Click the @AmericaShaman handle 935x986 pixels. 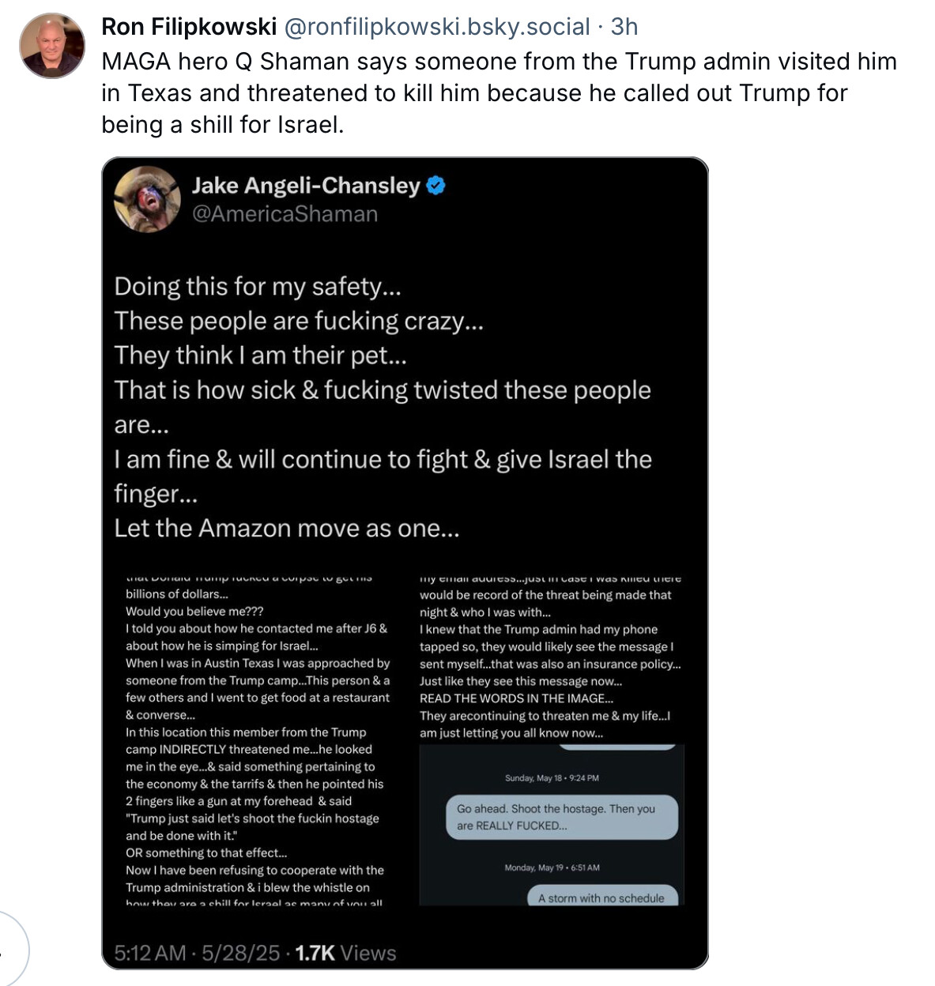(x=285, y=214)
